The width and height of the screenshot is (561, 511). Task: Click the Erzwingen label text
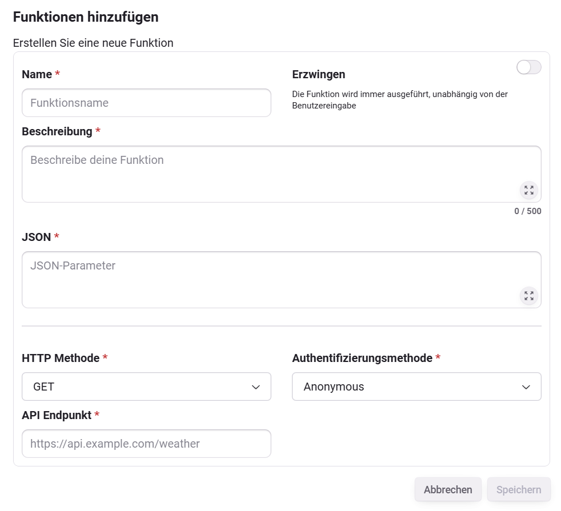[x=318, y=74]
